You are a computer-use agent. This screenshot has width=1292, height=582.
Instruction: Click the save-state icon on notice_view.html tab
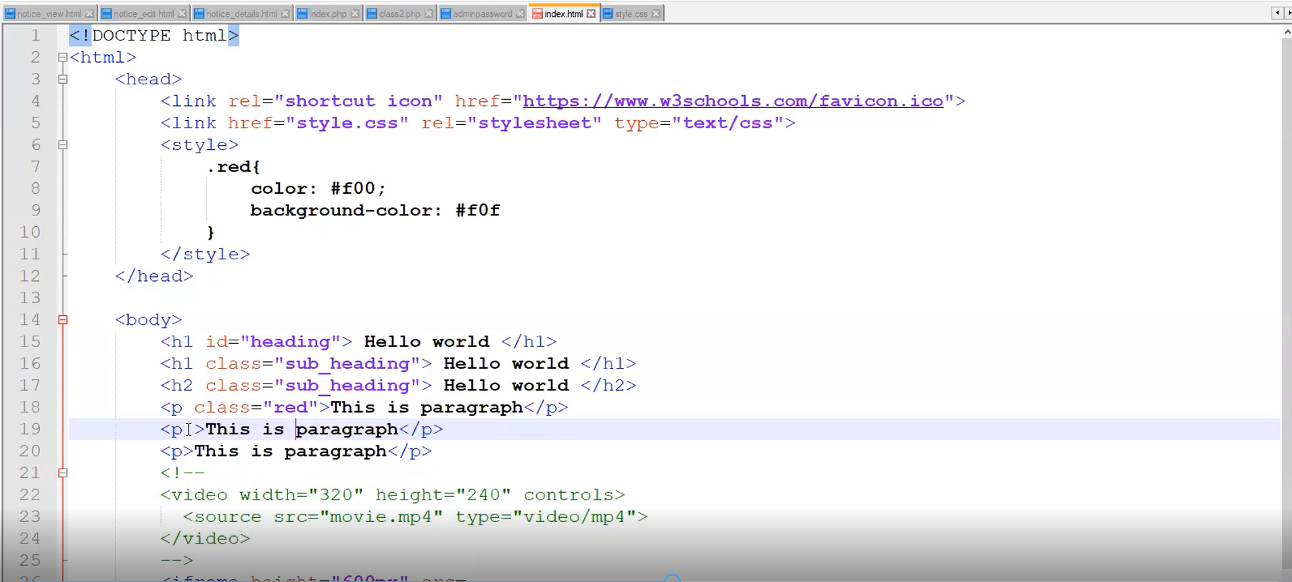10,14
